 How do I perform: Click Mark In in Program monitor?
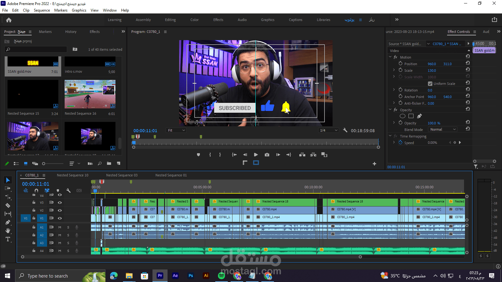point(210,154)
